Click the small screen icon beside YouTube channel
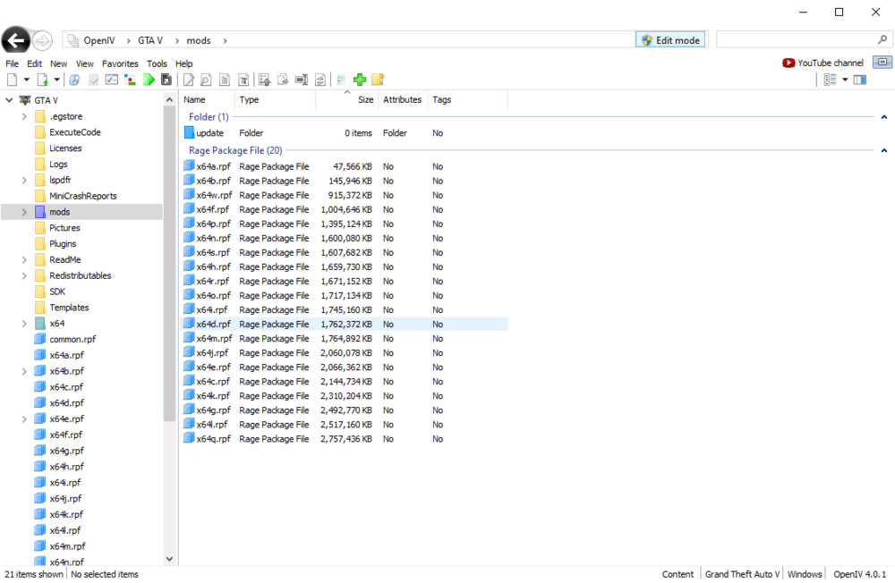This screenshot has width=895, height=583. pos(882,63)
